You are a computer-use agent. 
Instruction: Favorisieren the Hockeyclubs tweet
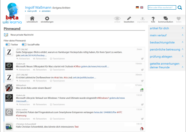pyautogui.click(x=57, y=59)
